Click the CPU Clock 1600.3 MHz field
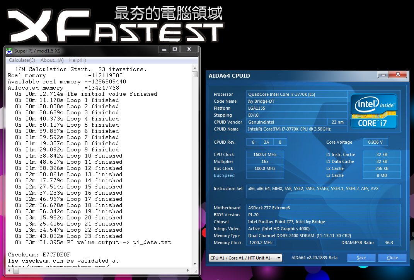 (x=265, y=154)
